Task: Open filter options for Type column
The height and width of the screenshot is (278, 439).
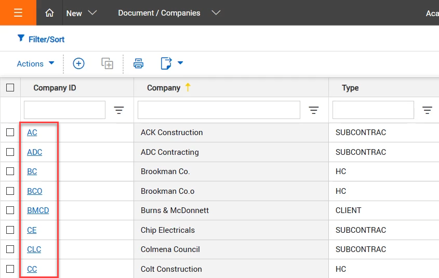Action: click(427, 110)
